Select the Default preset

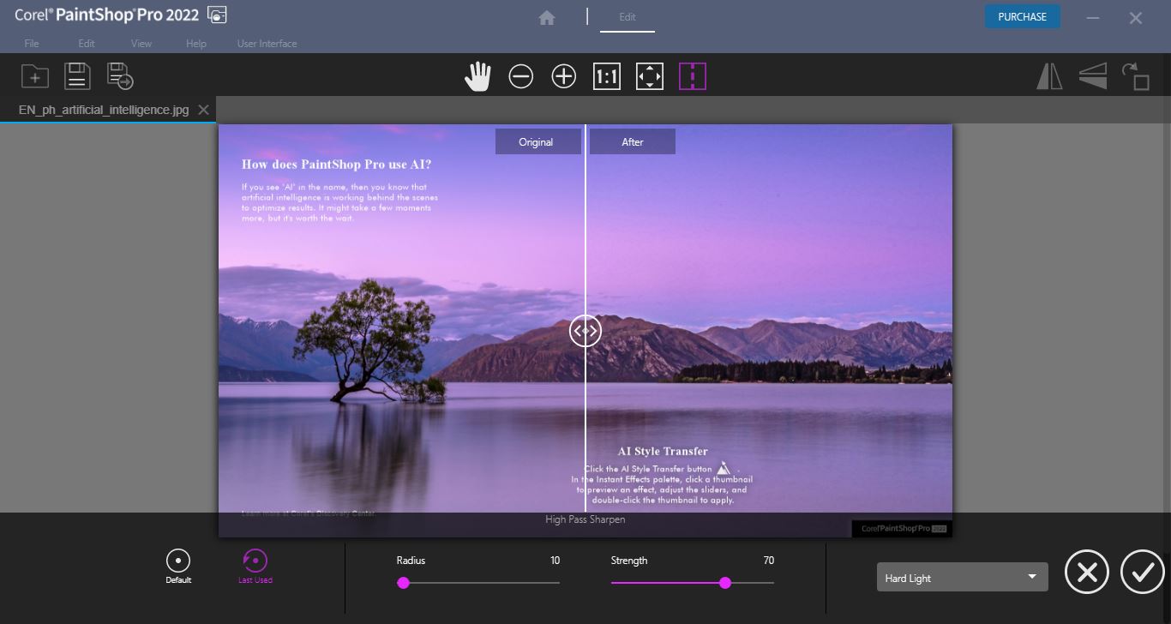pos(178,567)
